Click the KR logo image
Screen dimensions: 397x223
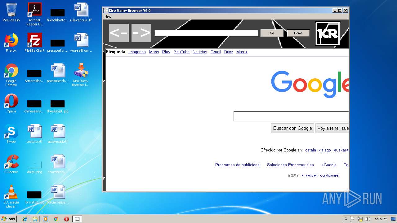pos(328,33)
